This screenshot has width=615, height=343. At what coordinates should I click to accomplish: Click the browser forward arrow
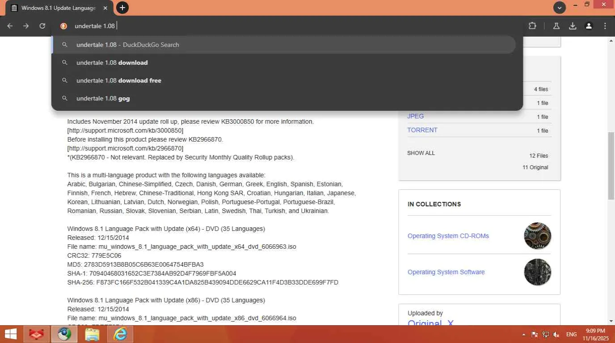pos(26,26)
